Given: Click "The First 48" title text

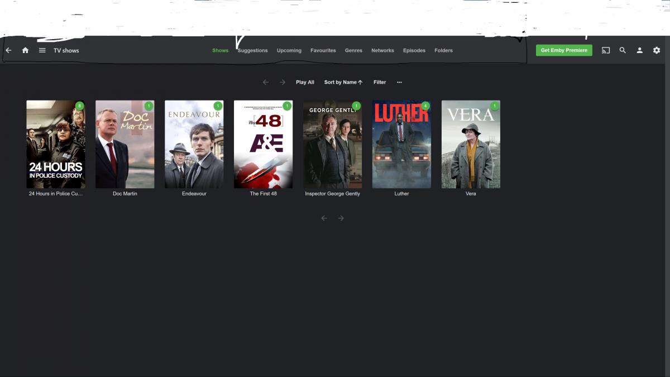Looking at the screenshot, I should coord(264,194).
